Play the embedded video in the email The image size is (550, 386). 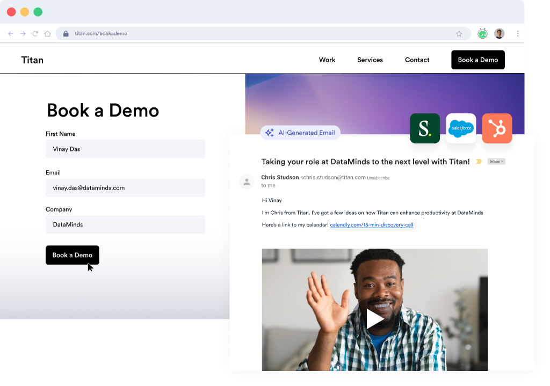tap(374, 318)
